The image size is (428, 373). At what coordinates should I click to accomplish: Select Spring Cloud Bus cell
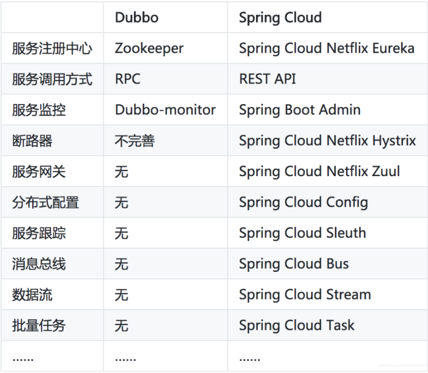294,264
